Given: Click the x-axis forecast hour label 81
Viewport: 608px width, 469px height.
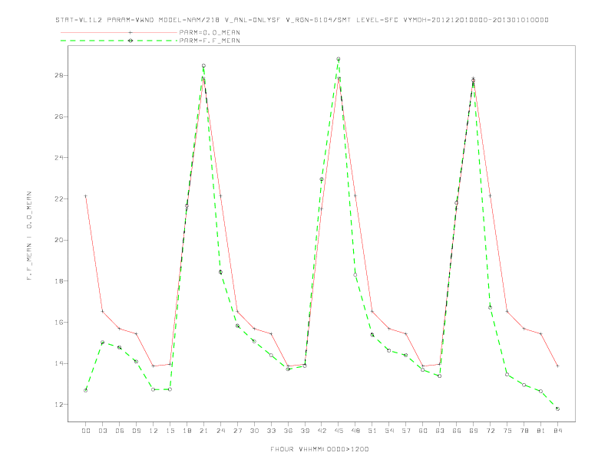Looking at the screenshot, I should (541, 431).
